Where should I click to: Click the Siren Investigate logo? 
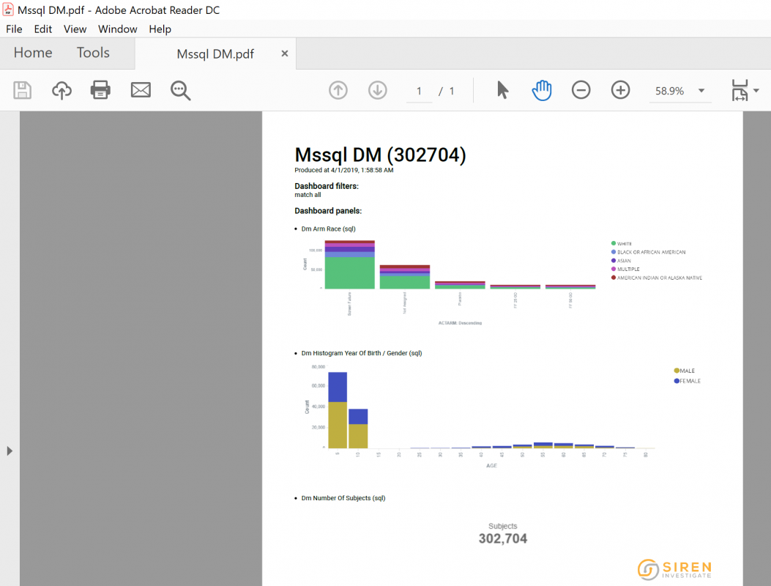point(674,569)
